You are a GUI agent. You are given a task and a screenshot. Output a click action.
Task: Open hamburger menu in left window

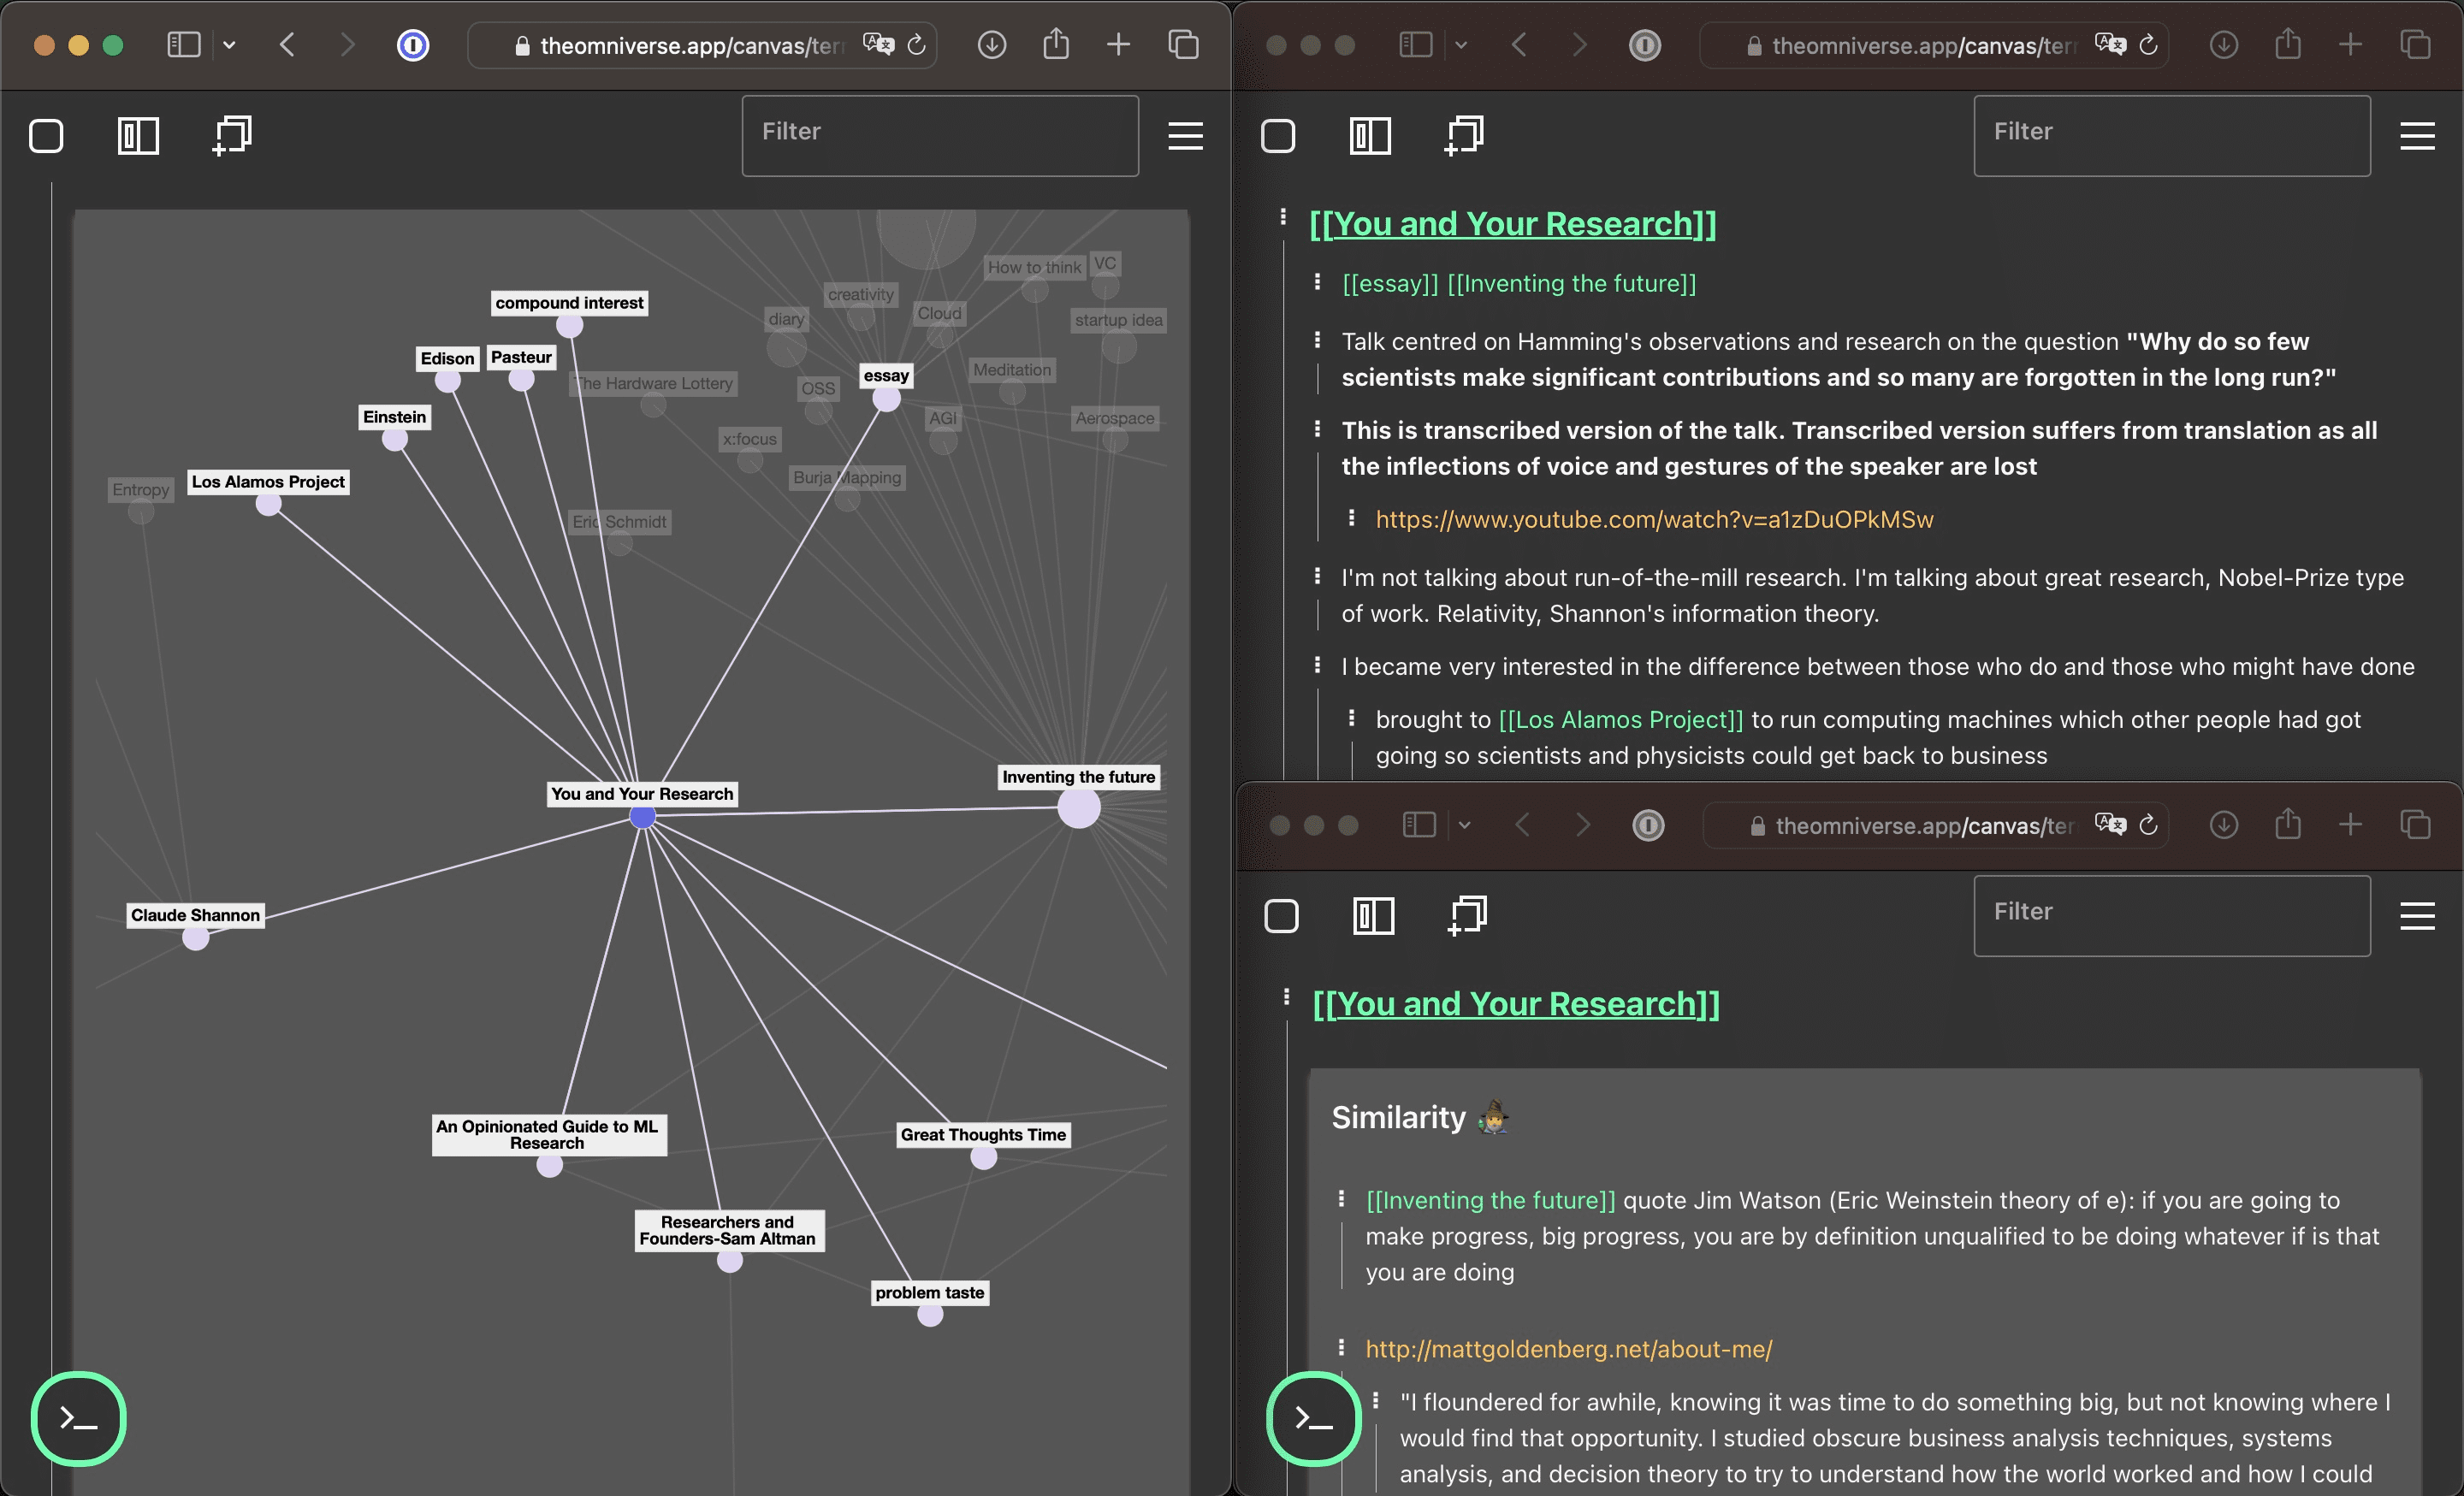[1185, 135]
